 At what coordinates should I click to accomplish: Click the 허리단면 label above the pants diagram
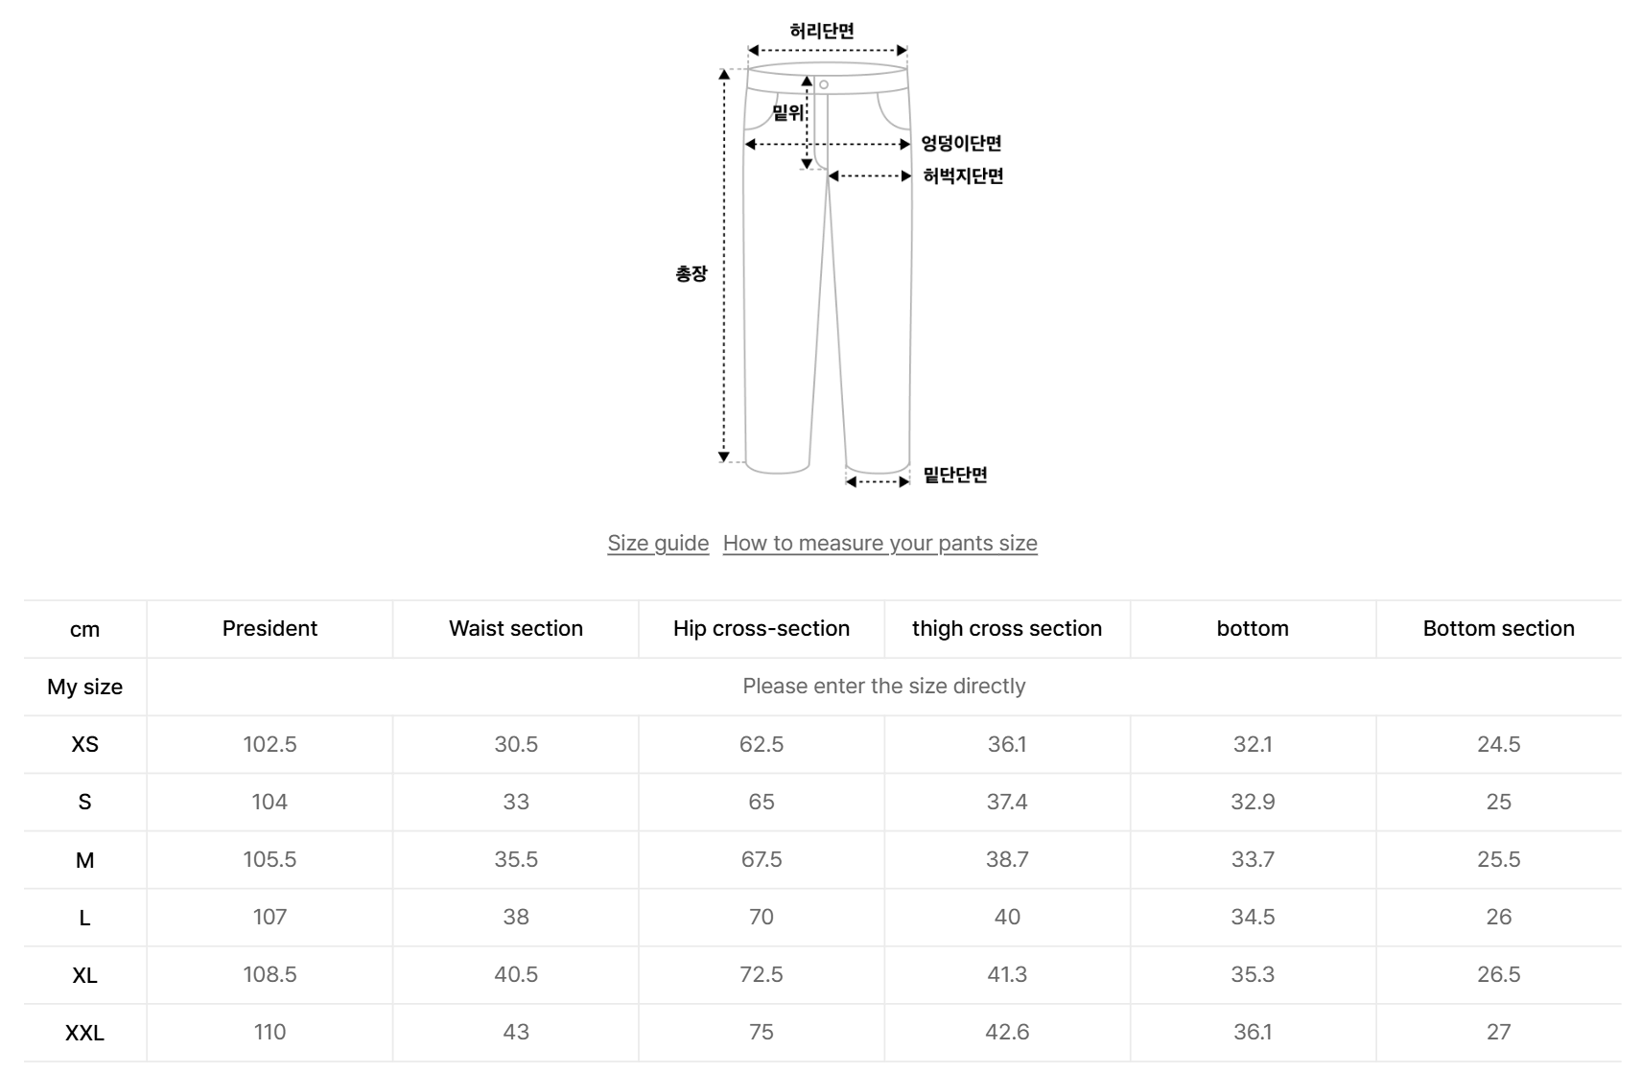click(822, 31)
